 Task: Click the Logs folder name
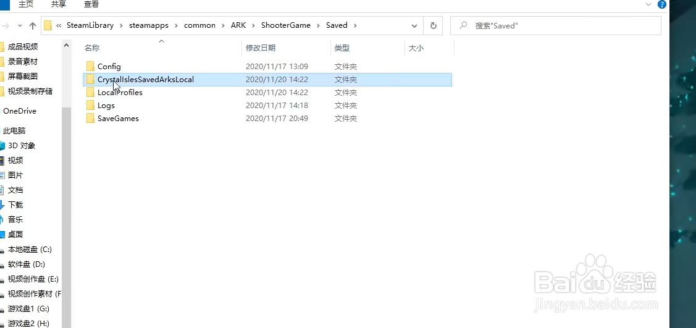coord(106,105)
